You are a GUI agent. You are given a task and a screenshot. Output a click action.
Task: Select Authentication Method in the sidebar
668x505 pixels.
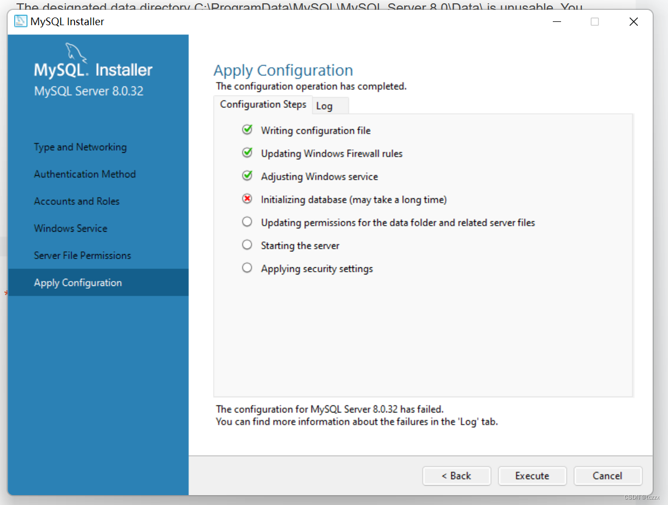pyautogui.click(x=84, y=174)
